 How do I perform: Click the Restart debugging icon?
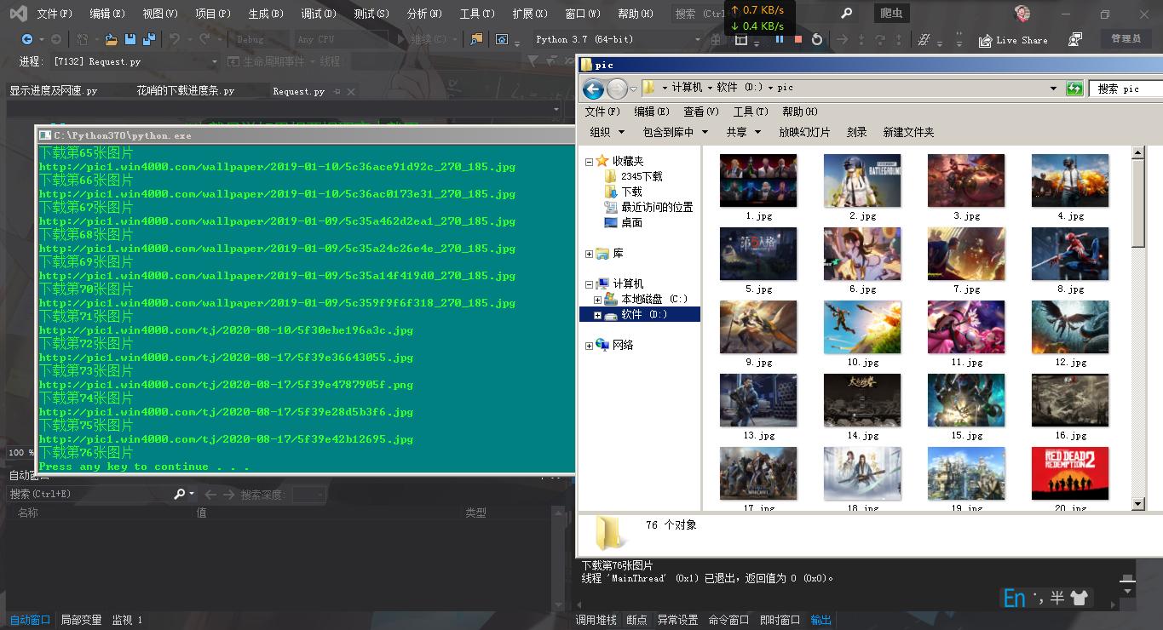pyautogui.click(x=818, y=40)
